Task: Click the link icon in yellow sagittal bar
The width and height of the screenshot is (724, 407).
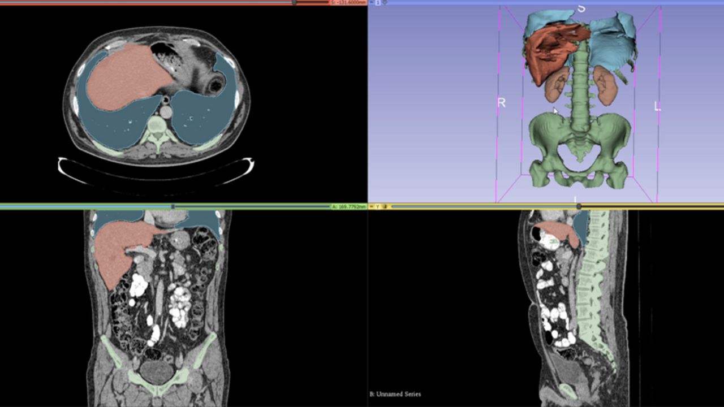Action: [x=385, y=207]
